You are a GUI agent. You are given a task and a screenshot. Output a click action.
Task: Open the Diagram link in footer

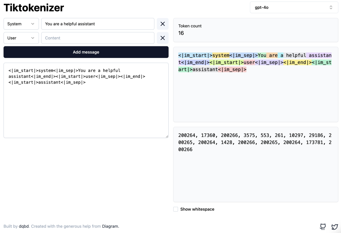(x=110, y=226)
